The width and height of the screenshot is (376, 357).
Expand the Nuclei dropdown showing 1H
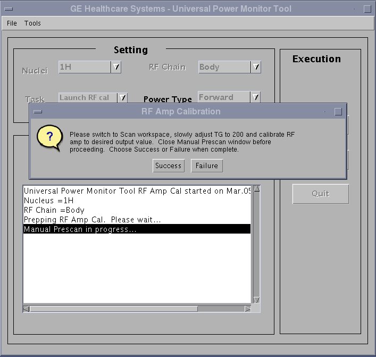click(x=116, y=67)
